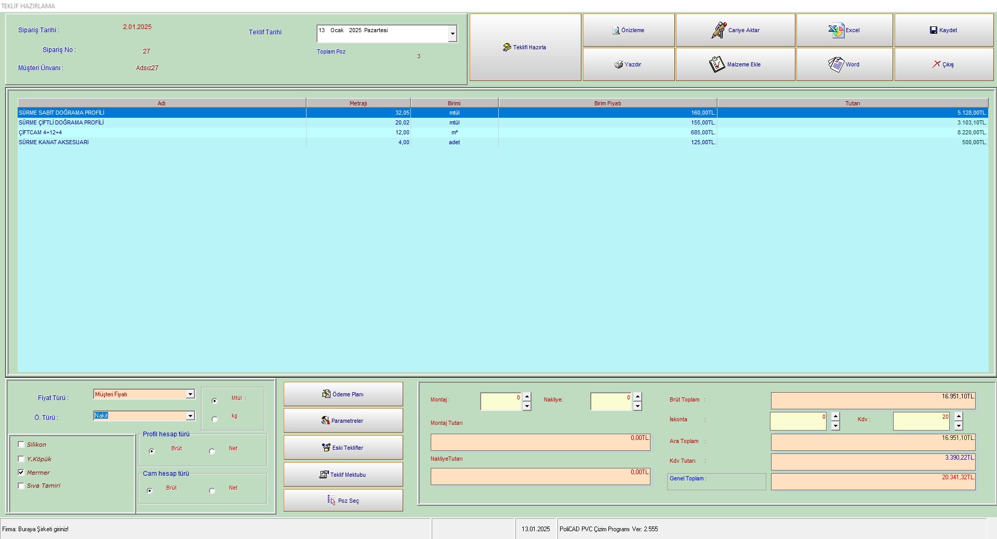Click the İskonta input field

[x=798, y=421]
